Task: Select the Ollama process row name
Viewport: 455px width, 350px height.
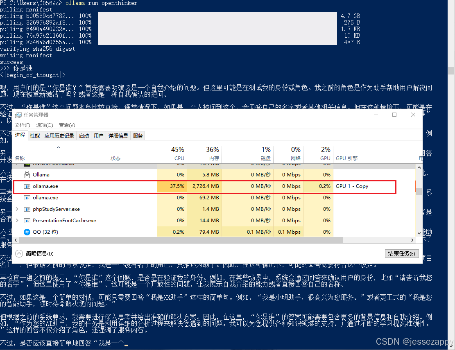Action: point(41,174)
